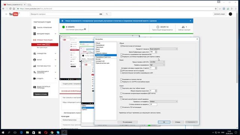
Task: Toggle Отключить кодирование при предпросмотре checkbox
Action: pos(121,54)
